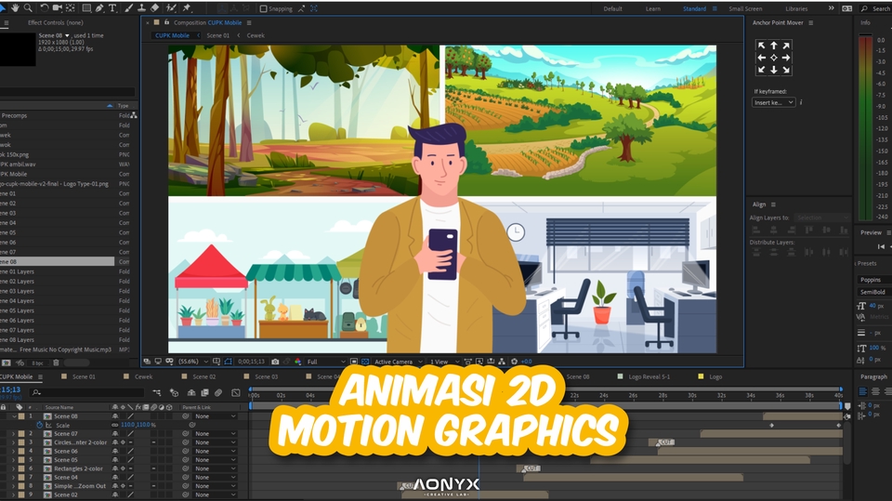Switch to the Small Screen workspace
This screenshot has width=892, height=501.
point(745,9)
